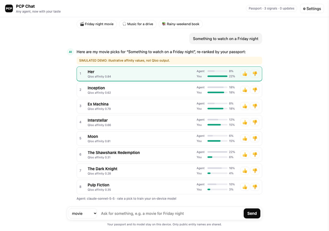Choose the Friday night movie suggestion
The height and width of the screenshot is (231, 329).
pyautogui.click(x=96, y=24)
